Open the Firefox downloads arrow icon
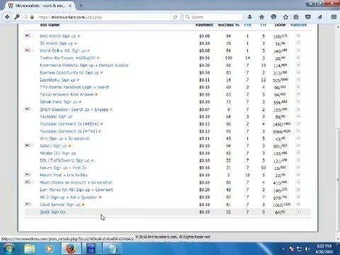 coord(249,17)
